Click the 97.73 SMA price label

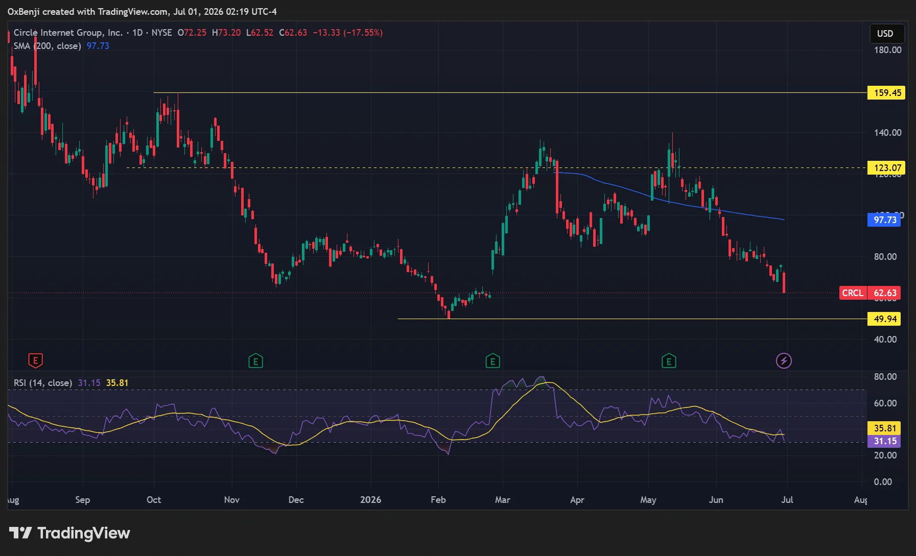[x=884, y=220]
